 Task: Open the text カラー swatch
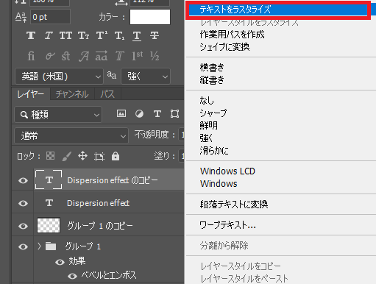150,17
